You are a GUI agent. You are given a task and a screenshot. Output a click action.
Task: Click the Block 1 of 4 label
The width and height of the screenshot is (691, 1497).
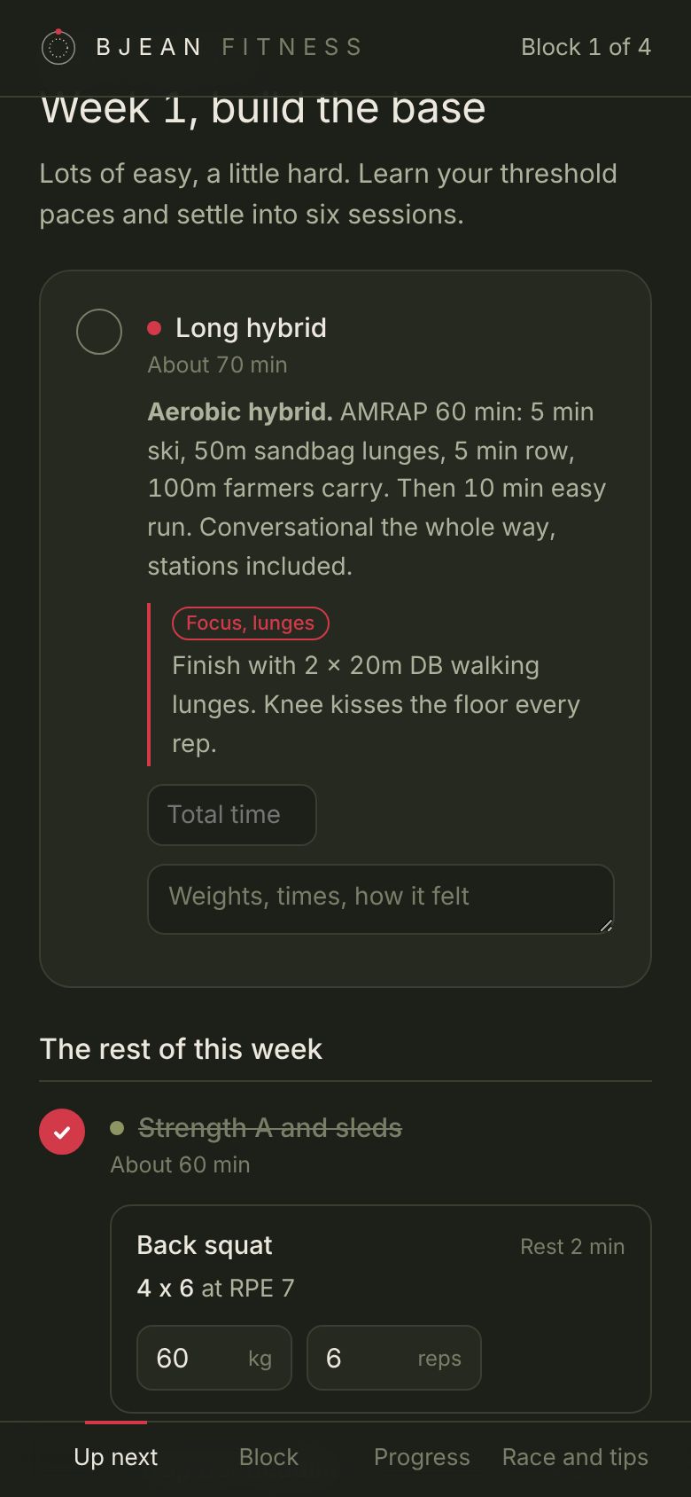tap(586, 47)
